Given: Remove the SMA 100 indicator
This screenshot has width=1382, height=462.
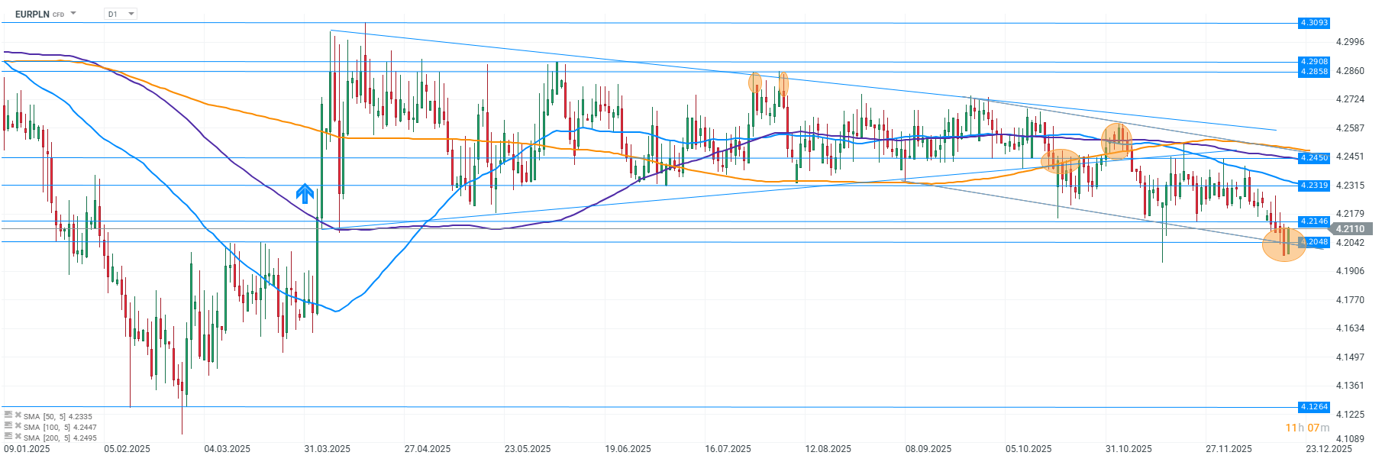Looking at the screenshot, I should point(18,425).
